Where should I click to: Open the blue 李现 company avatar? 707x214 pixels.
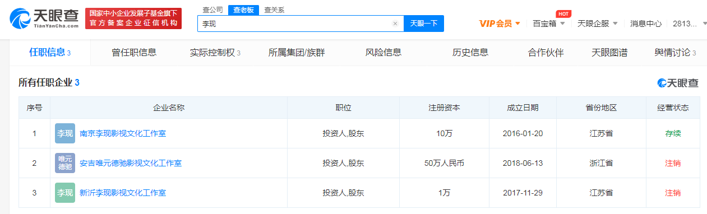coord(64,133)
